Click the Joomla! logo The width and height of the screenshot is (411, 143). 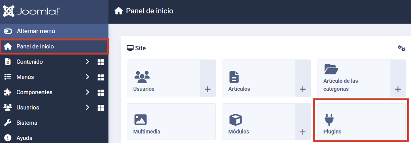[x=32, y=11]
